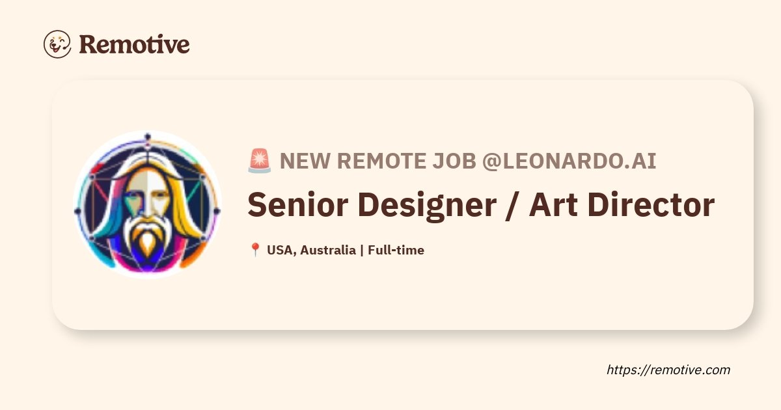This screenshot has width=781, height=410.
Task: Click the white beard in Leonardo logo
Action: 148,239
